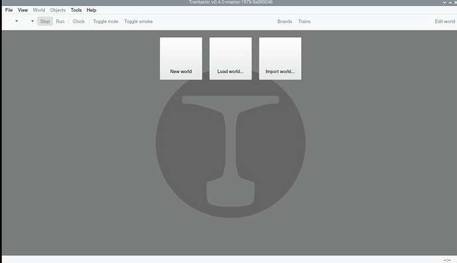This screenshot has width=457, height=263.
Task: Close the Traintastic window
Action: [455, 3]
